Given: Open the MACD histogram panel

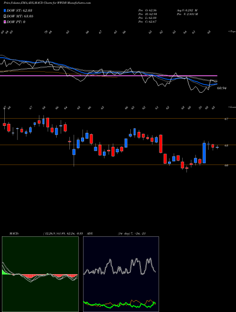Looking at the screenshot, I should point(40,274).
